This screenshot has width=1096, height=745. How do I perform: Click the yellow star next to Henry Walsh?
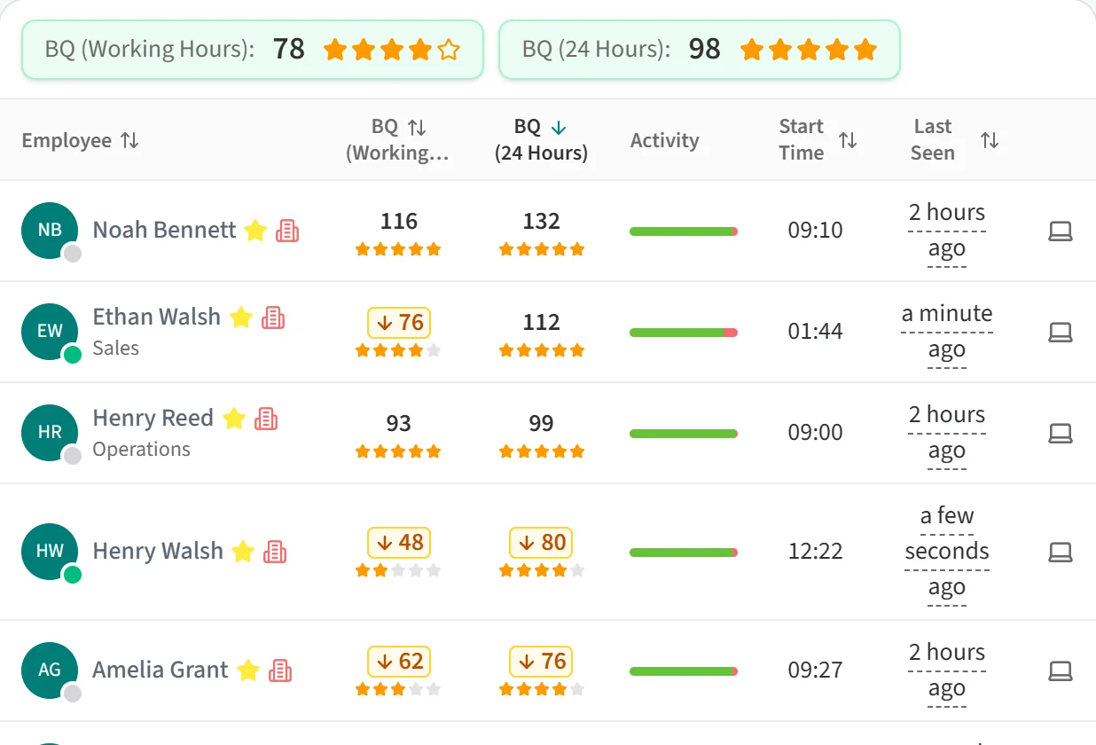coord(243,552)
